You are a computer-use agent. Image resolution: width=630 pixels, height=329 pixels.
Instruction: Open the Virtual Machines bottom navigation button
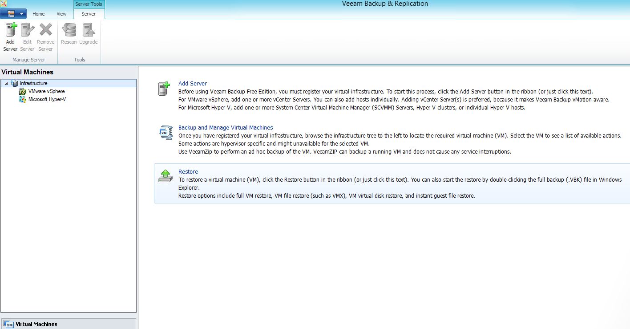(x=68, y=324)
